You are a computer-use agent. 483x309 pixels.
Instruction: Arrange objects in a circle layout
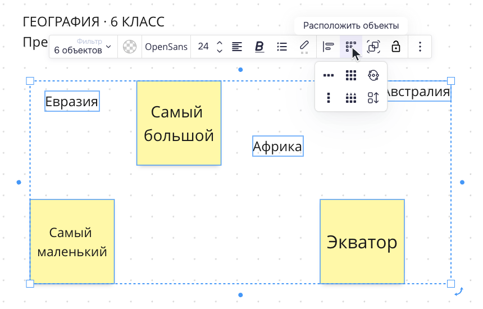point(373,75)
